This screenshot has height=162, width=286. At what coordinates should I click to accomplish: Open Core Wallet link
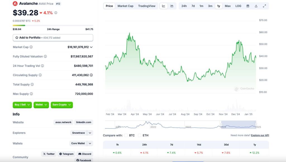click(x=78, y=143)
